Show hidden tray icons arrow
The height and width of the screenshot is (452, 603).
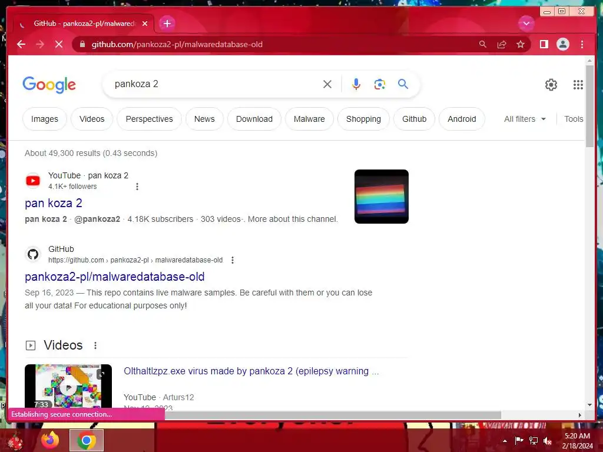(x=505, y=441)
